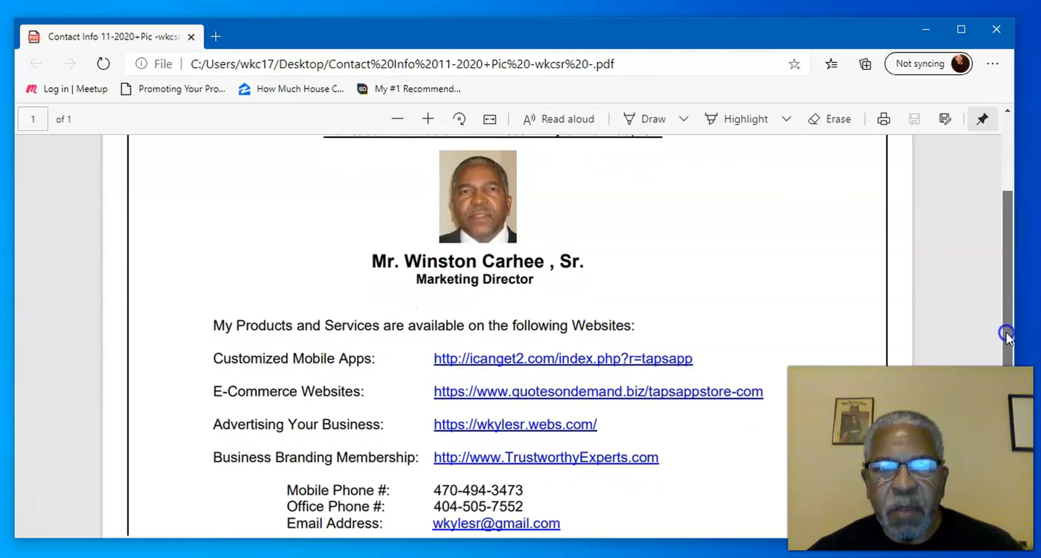Image resolution: width=1041 pixels, height=558 pixels.
Task: Select the Contact Info PDF tab
Action: 112,37
